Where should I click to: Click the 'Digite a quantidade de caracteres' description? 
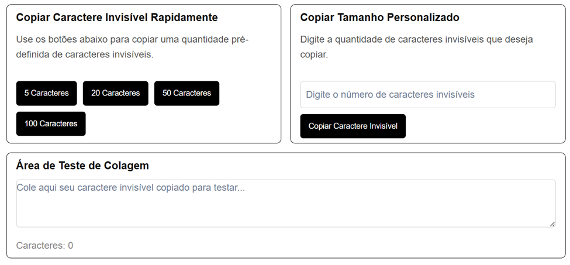(416, 39)
